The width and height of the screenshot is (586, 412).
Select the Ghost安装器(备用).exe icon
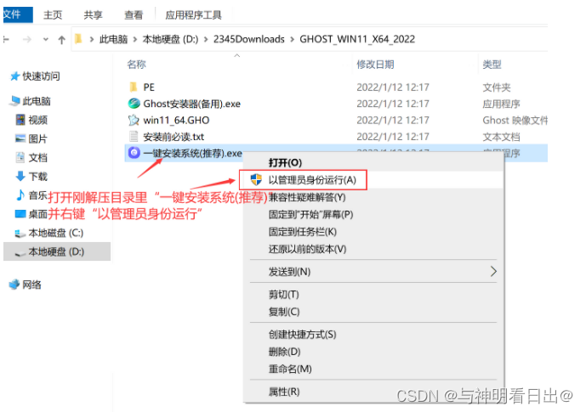click(x=134, y=104)
